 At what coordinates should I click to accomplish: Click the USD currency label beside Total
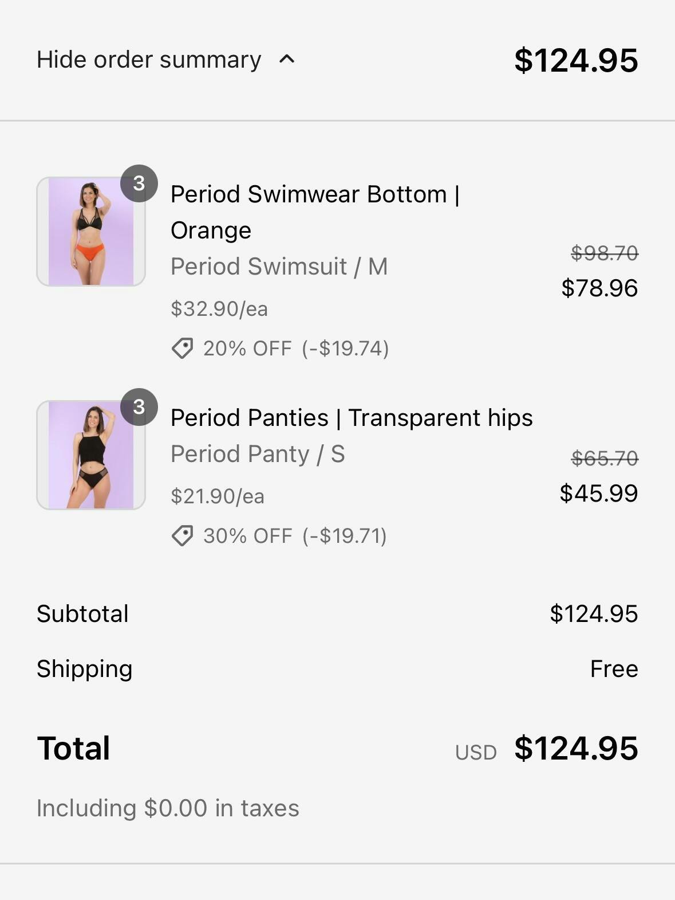point(476,753)
